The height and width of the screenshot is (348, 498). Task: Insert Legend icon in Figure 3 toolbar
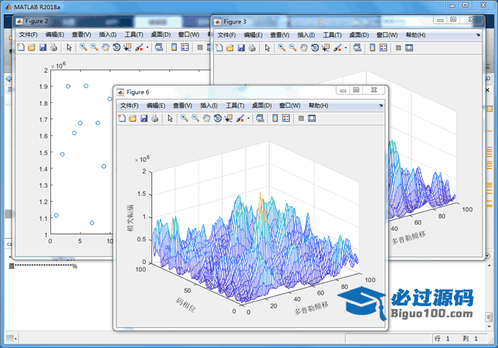pyautogui.click(x=383, y=48)
